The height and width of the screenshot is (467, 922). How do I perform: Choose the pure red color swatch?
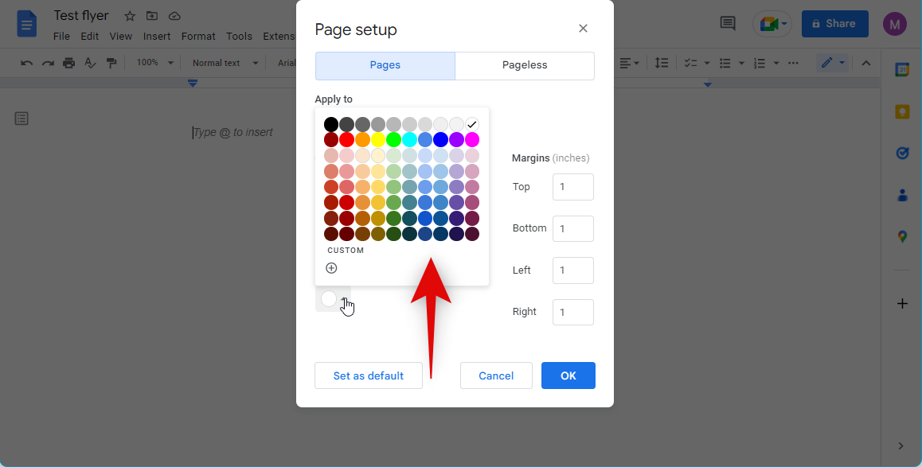(346, 140)
